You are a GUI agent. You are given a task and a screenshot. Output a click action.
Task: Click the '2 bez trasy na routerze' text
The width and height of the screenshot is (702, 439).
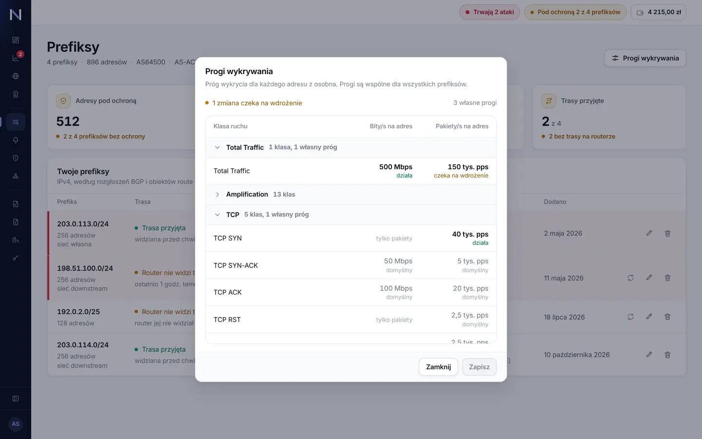click(582, 137)
